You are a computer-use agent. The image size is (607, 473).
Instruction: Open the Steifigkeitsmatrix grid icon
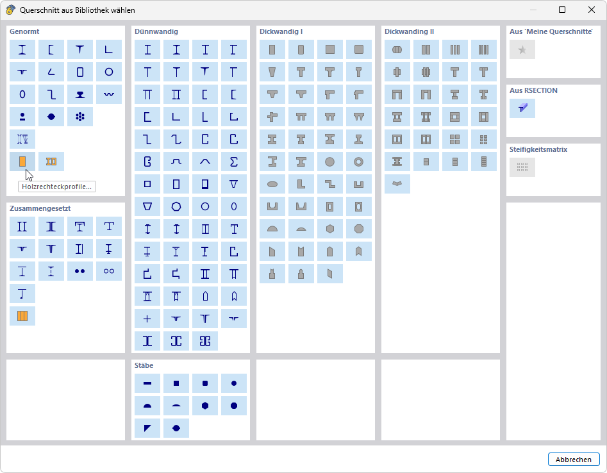(522, 167)
